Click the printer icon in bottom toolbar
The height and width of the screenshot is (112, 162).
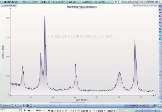[x=20, y=105]
